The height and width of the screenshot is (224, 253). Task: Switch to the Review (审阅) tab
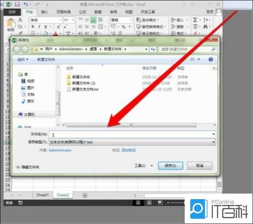click(113, 12)
